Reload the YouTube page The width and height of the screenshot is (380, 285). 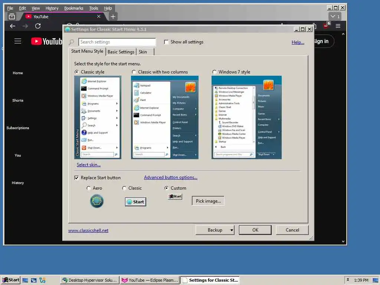38,26
